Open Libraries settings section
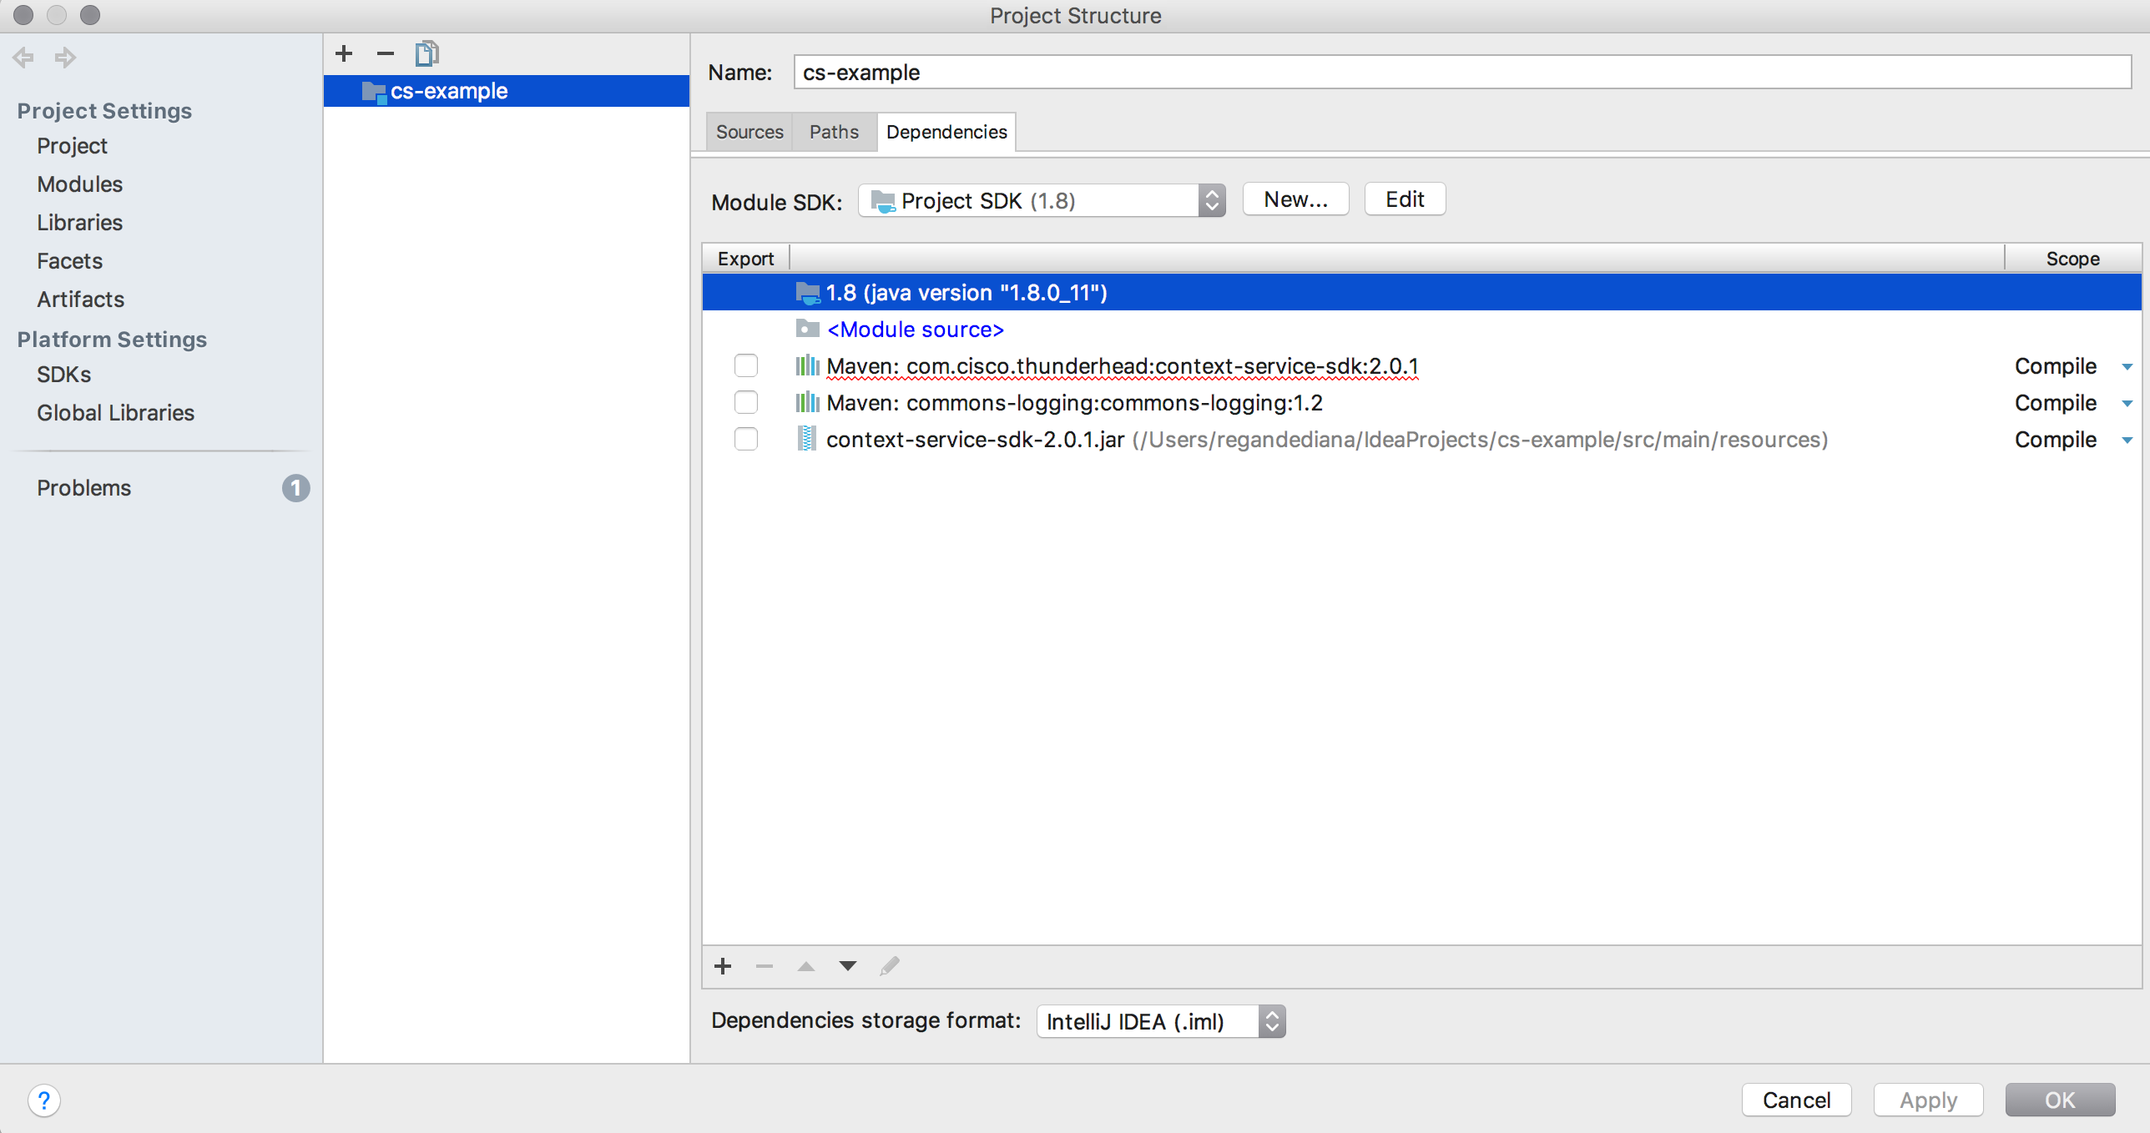The image size is (2150, 1133). click(79, 223)
